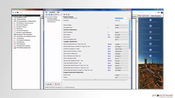Open the export dropdown arrow after the Print icon

point(59,14)
